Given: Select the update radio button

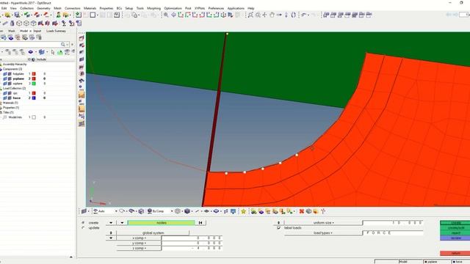Looking at the screenshot, I should point(83,228).
